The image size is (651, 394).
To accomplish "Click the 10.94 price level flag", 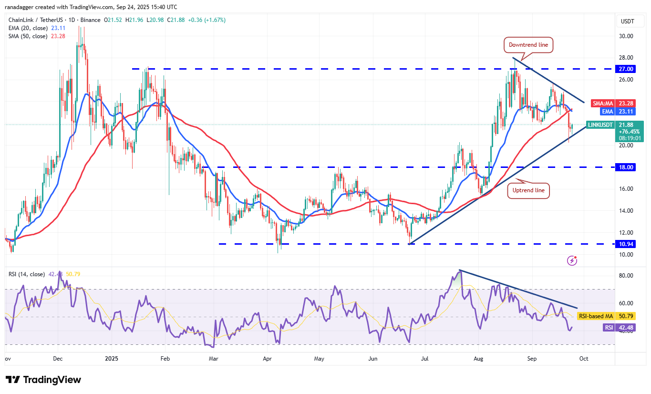I will tap(625, 244).
